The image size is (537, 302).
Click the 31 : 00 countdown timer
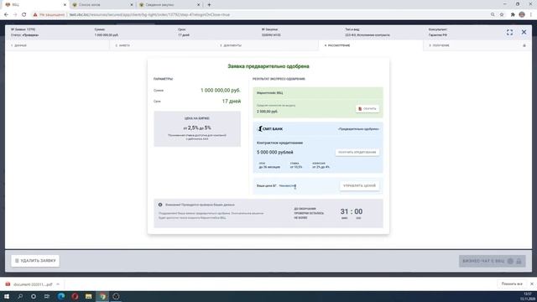tap(352, 211)
